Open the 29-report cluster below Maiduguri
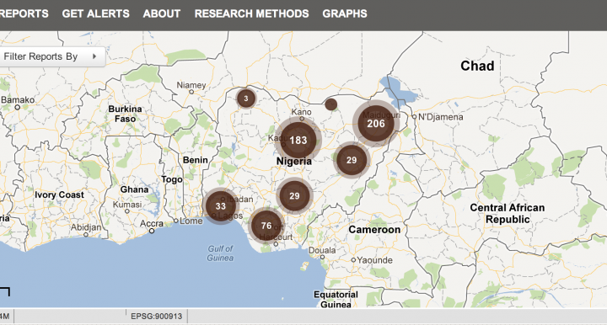This screenshot has width=607, height=325. coord(352,160)
